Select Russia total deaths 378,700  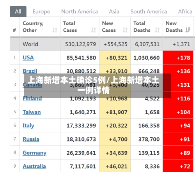tap(149, 139)
